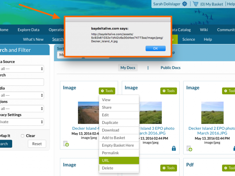Open Decker Island 2 EPO photo title link
The image size is (235, 176).
211,131
